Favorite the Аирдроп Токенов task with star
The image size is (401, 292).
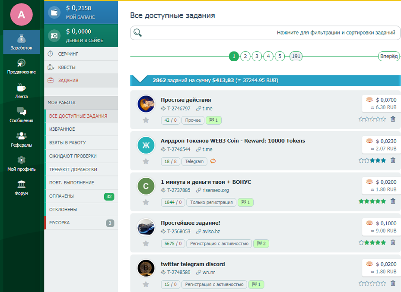point(146,161)
